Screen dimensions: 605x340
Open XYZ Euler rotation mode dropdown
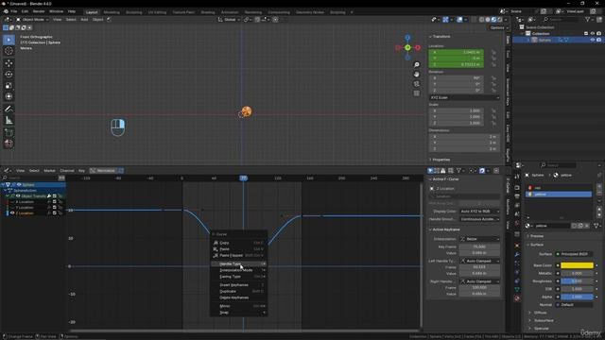(x=464, y=97)
